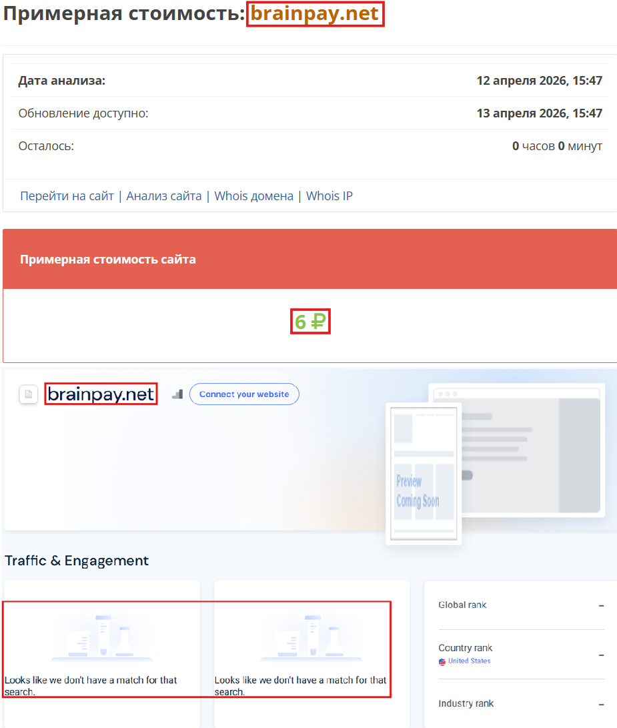The width and height of the screenshot is (617, 728).
Task: Click the highlighted 6 ₽ value
Action: tap(310, 321)
